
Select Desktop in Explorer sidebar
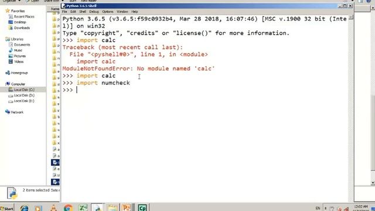click(x=20, y=22)
